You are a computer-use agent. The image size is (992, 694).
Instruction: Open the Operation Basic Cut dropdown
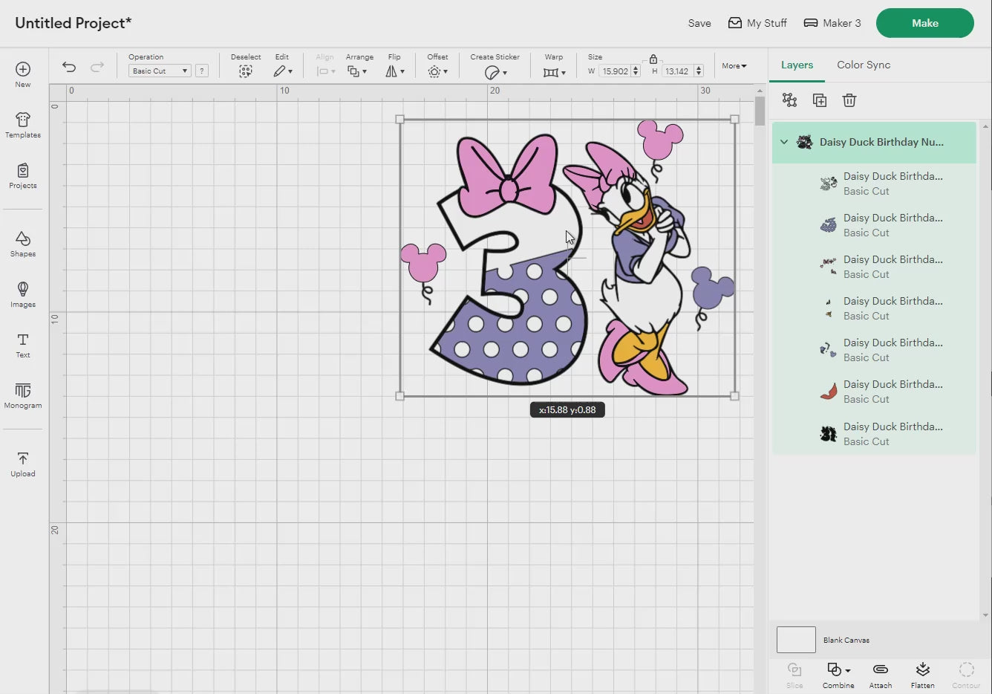160,71
